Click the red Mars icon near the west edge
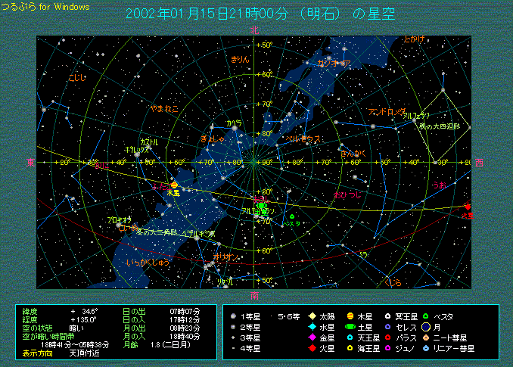Screen dimensions: 513x367 click(x=467, y=207)
